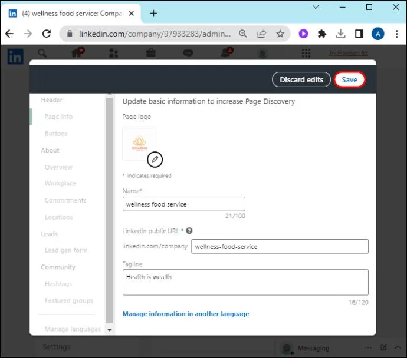This screenshot has height=358, width=407.
Task: Click LinkedIn Home icon
Action: 76,53
